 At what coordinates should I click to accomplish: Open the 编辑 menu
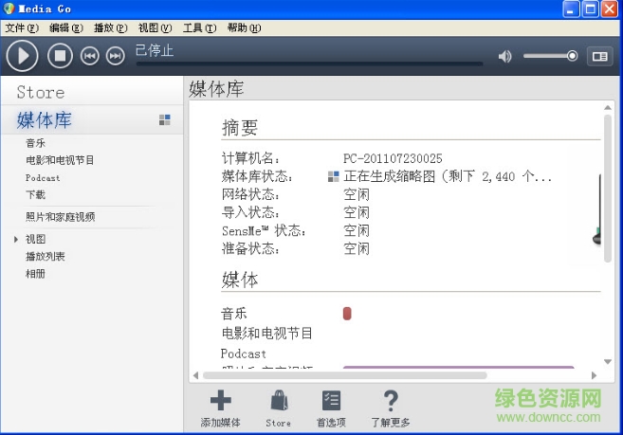coord(66,27)
